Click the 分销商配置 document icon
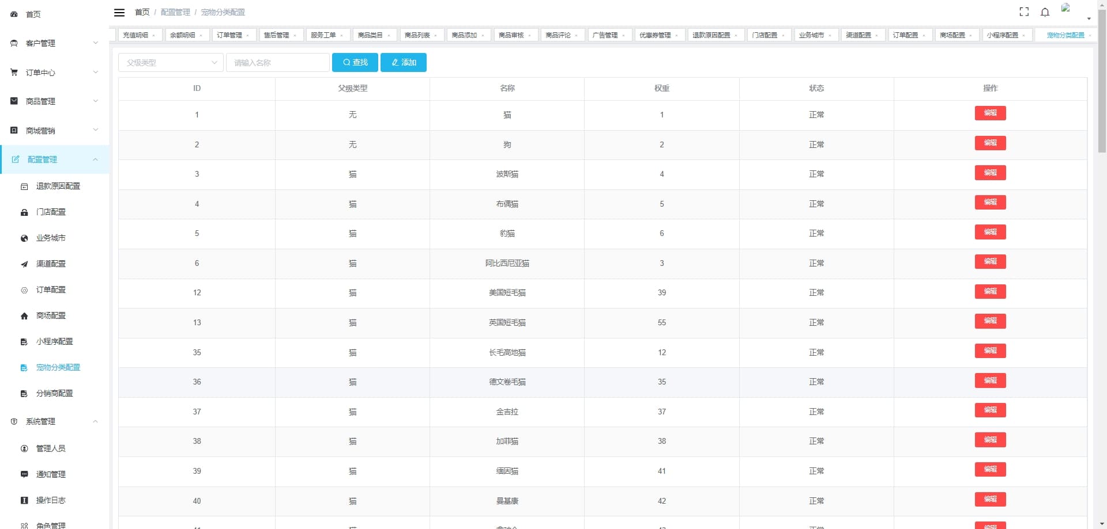This screenshot has width=1107, height=529. click(x=24, y=394)
